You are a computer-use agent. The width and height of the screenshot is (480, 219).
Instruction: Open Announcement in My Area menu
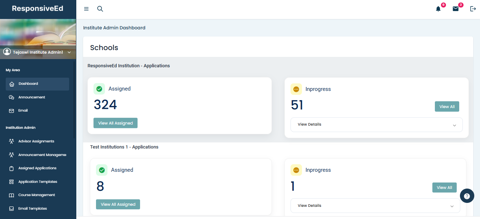[32, 97]
